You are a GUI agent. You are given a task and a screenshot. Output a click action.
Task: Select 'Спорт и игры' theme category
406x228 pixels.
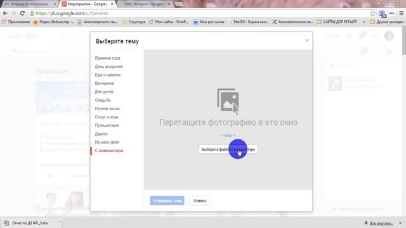tap(107, 117)
